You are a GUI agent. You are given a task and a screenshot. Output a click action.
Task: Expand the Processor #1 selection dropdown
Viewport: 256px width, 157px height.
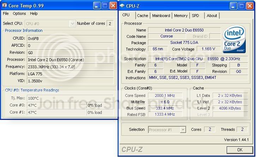click(x=183, y=130)
